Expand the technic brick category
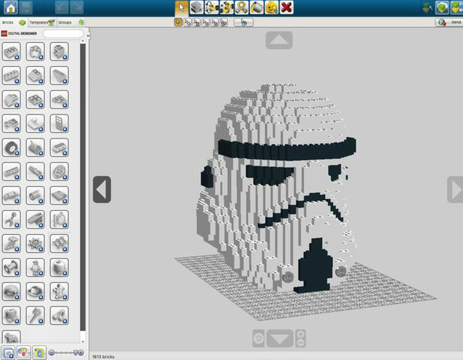Image resolution: width=463 pixels, height=360 pixels. (x=11, y=76)
